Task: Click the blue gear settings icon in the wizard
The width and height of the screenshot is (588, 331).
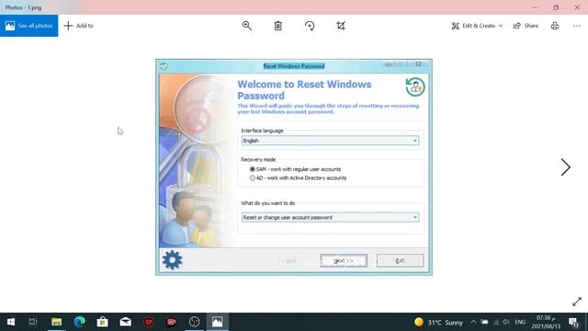Action: (x=172, y=259)
